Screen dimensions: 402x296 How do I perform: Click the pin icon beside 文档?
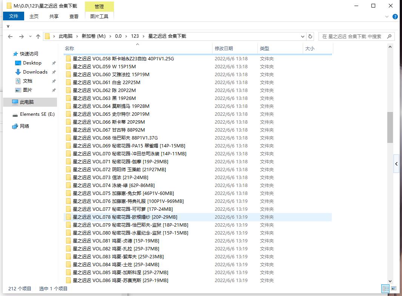pyautogui.click(x=54, y=81)
